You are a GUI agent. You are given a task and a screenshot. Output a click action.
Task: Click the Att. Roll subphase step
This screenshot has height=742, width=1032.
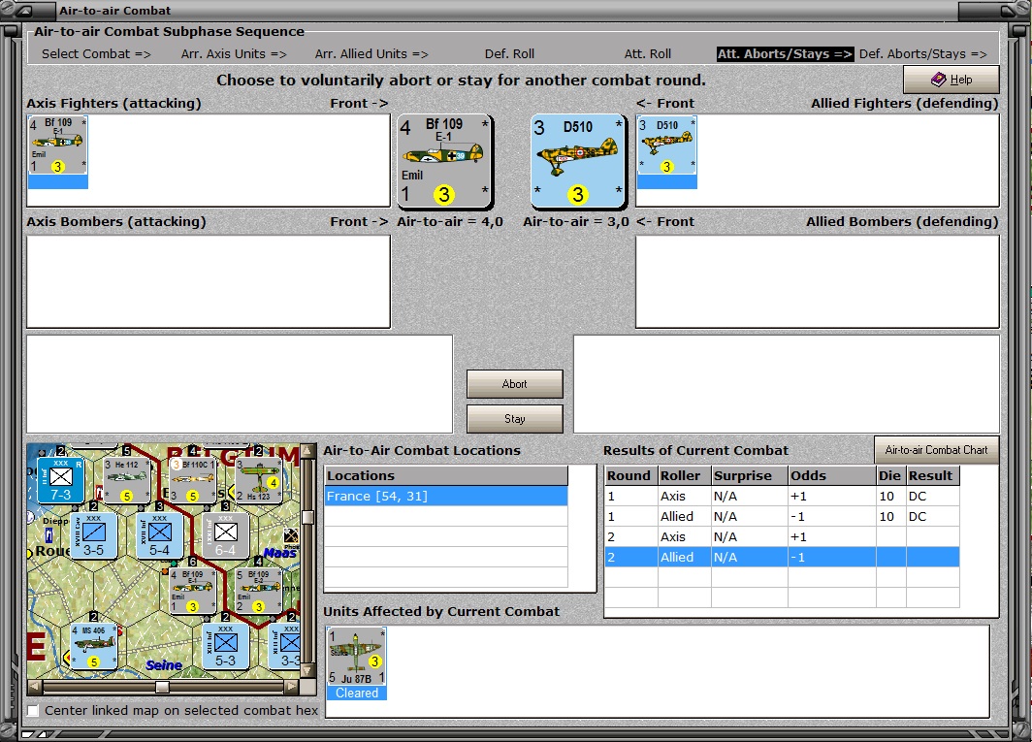coord(648,54)
